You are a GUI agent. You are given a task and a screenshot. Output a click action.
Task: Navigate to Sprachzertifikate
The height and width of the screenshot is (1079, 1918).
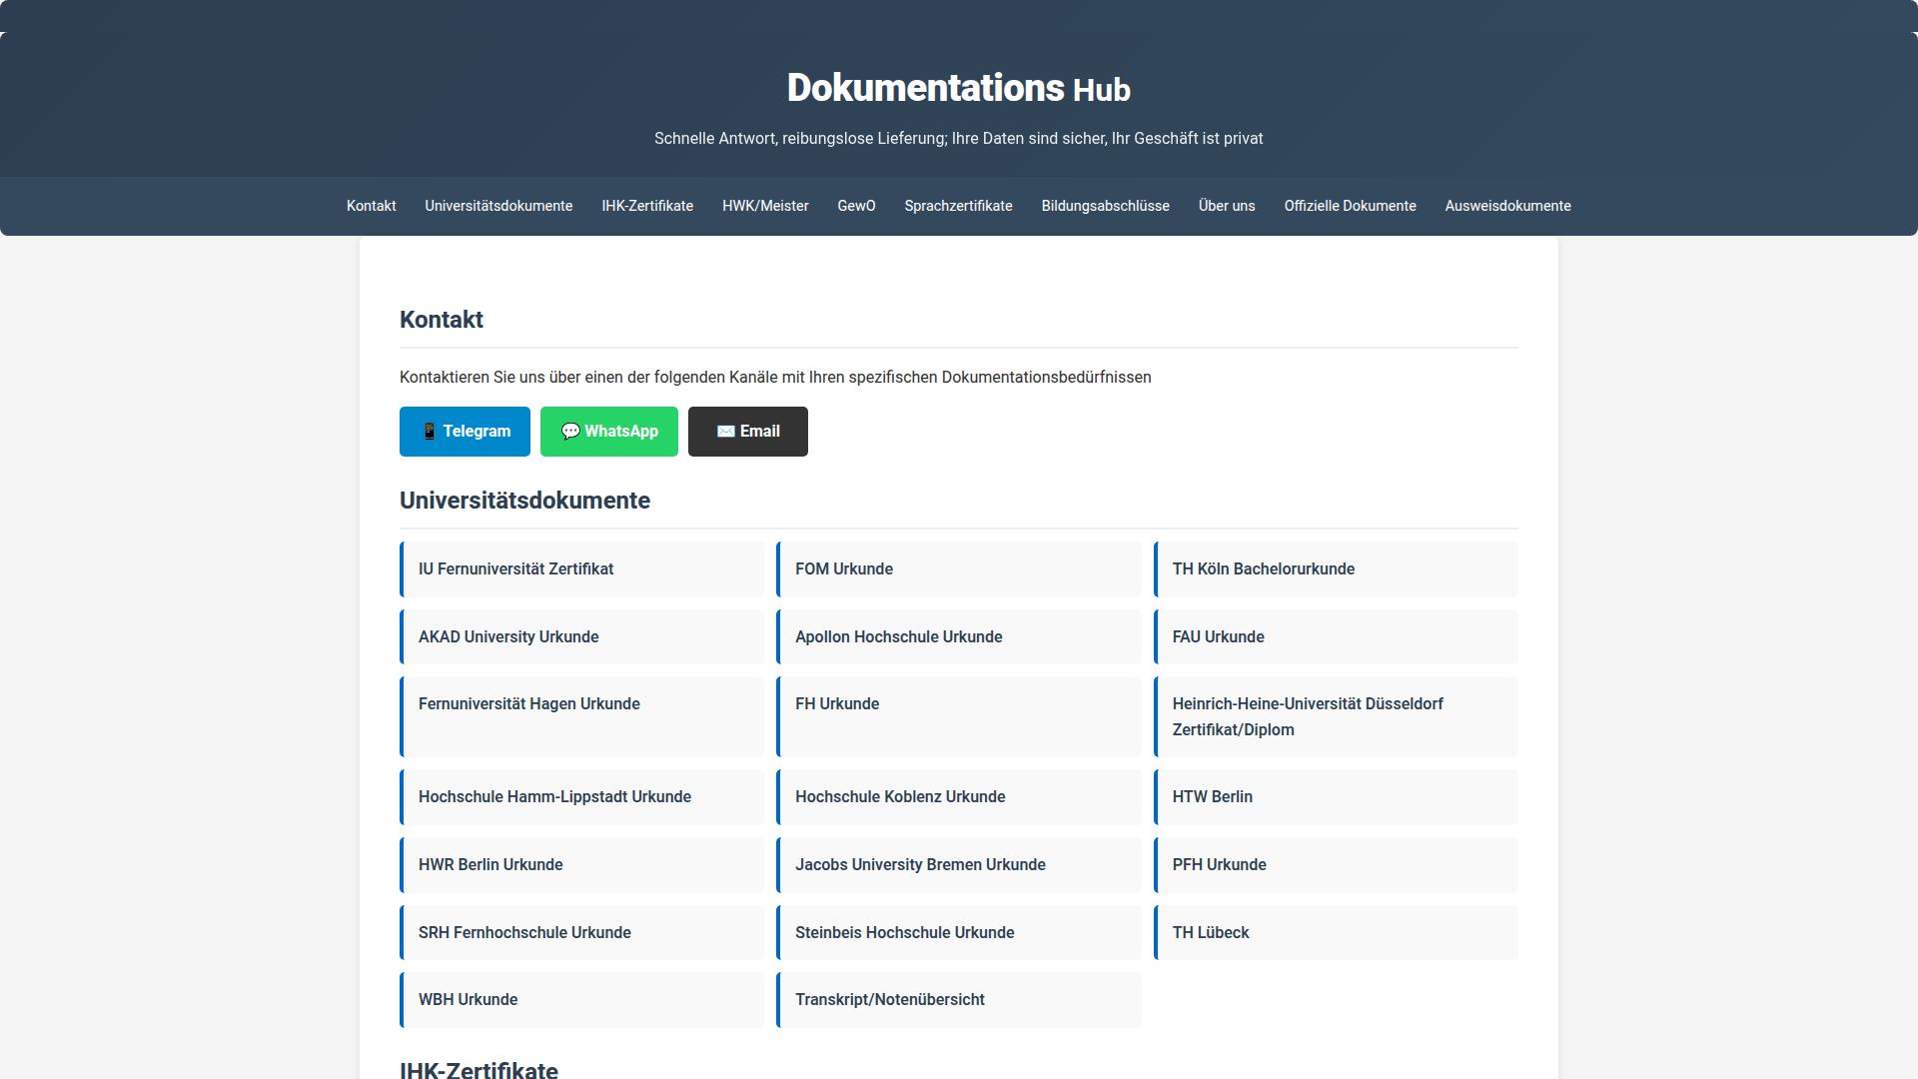tap(958, 206)
